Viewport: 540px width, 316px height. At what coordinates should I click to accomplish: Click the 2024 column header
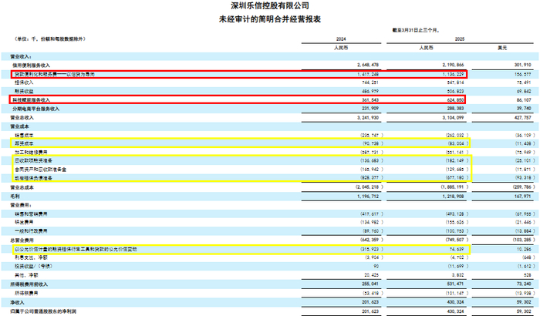click(x=341, y=39)
